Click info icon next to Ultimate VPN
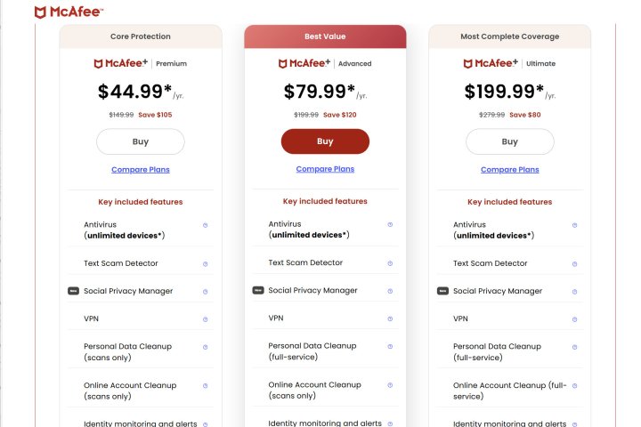 click(x=574, y=318)
